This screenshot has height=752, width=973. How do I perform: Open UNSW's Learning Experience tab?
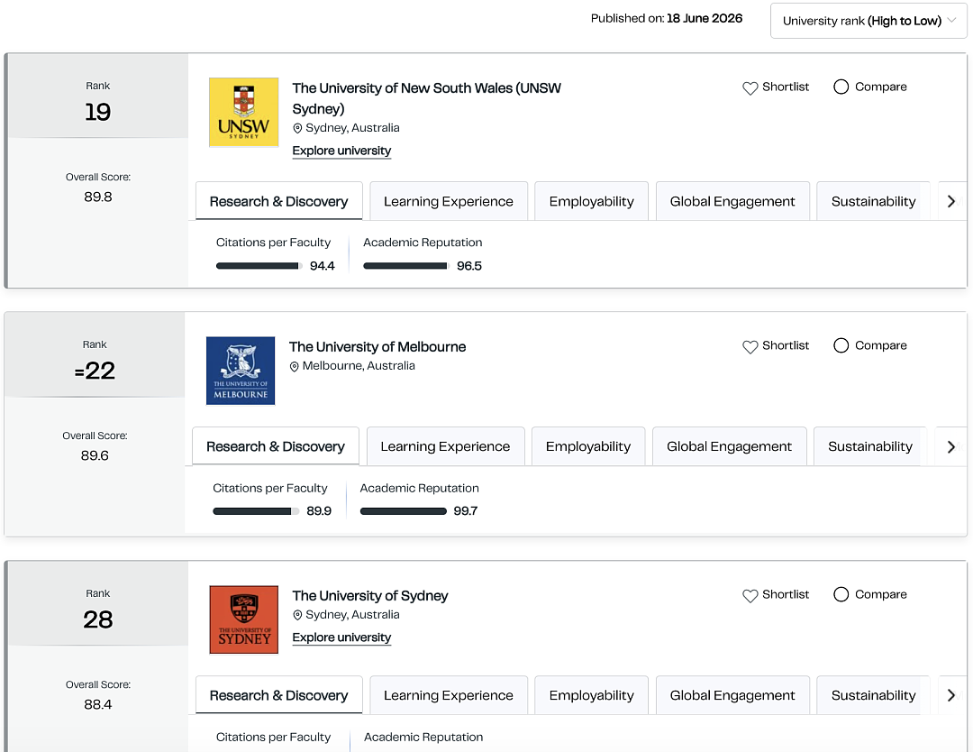(x=449, y=201)
